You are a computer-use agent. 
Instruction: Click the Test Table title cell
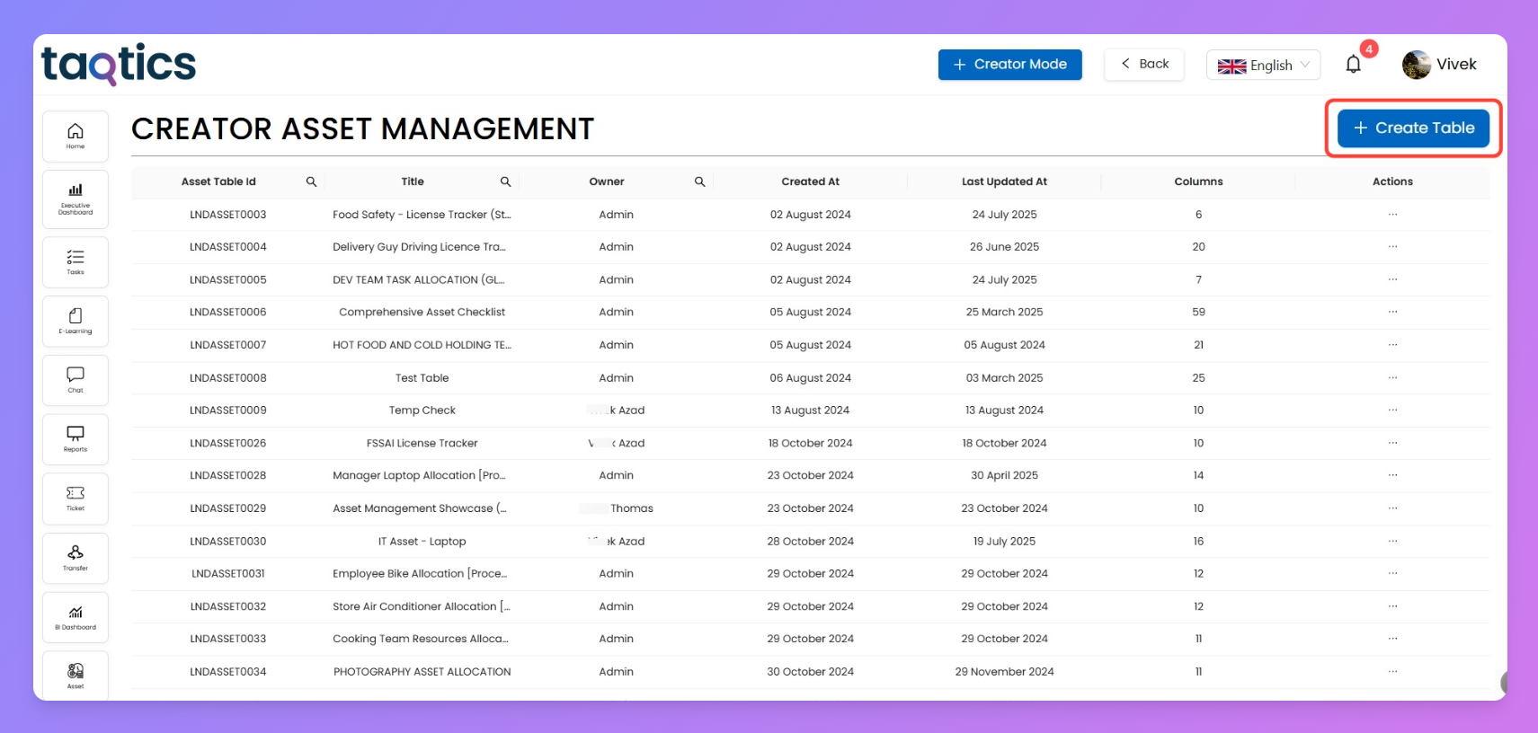pyautogui.click(x=422, y=378)
